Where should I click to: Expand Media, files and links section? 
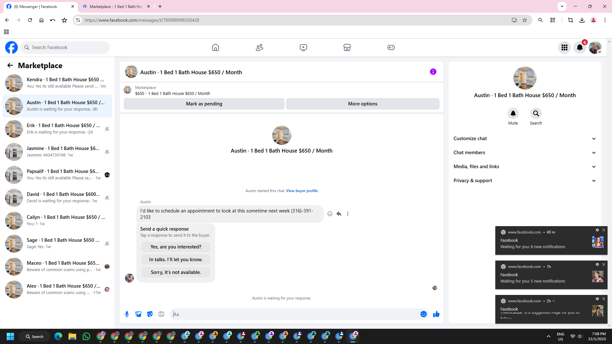coord(525,167)
